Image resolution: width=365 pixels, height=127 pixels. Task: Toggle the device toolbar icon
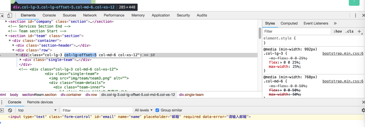(x=10, y=15)
